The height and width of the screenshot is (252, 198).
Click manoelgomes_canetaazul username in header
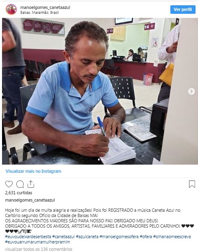(45, 7)
